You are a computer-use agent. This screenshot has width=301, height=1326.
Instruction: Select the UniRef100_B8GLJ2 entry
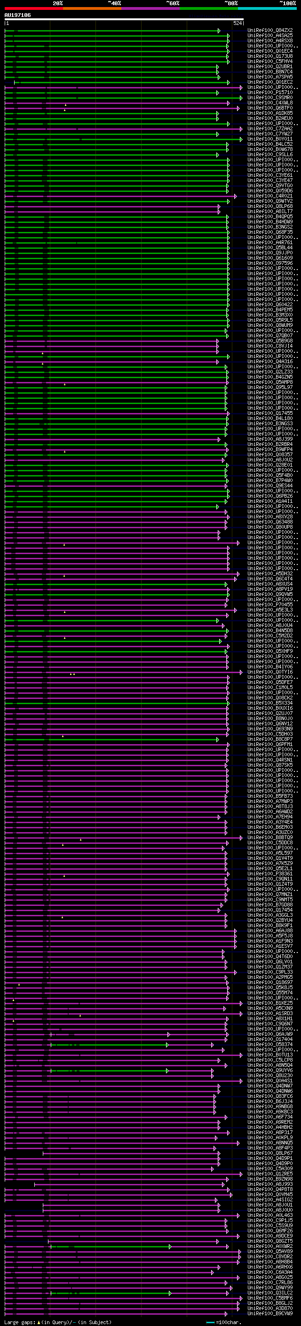[270, 1303]
